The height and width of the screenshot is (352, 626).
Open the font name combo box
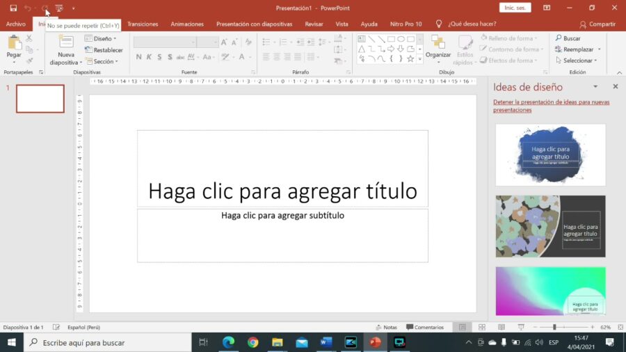point(165,42)
